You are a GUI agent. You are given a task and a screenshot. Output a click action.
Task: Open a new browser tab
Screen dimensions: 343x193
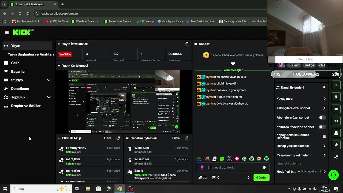pyautogui.click(x=62, y=4)
